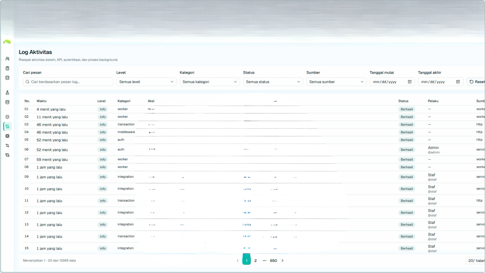This screenshot has width=485, height=273.
Task: Open the clipboard list sidebar icon
Action: pyautogui.click(x=7, y=68)
